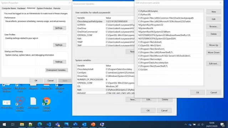Open the Wi-Fi network tray icon
Viewport: 228px width, 128px height.
click(x=198, y=124)
